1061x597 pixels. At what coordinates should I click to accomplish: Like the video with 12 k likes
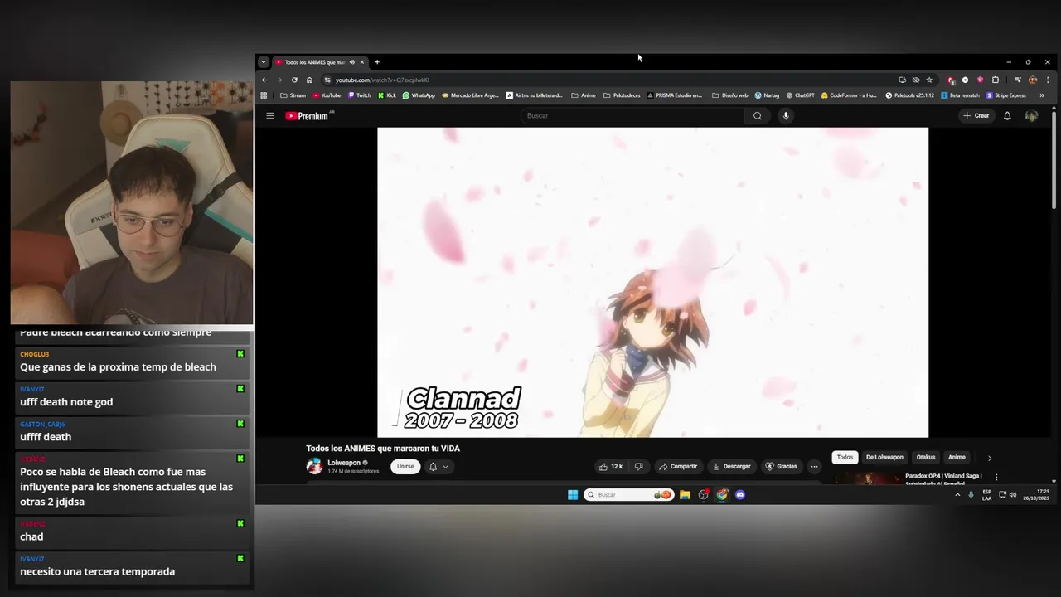pyautogui.click(x=612, y=467)
